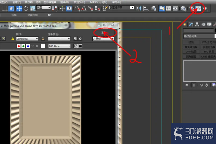Open the 图形编辑器 menu
The width and height of the screenshot is (216, 144).
[50, 2]
